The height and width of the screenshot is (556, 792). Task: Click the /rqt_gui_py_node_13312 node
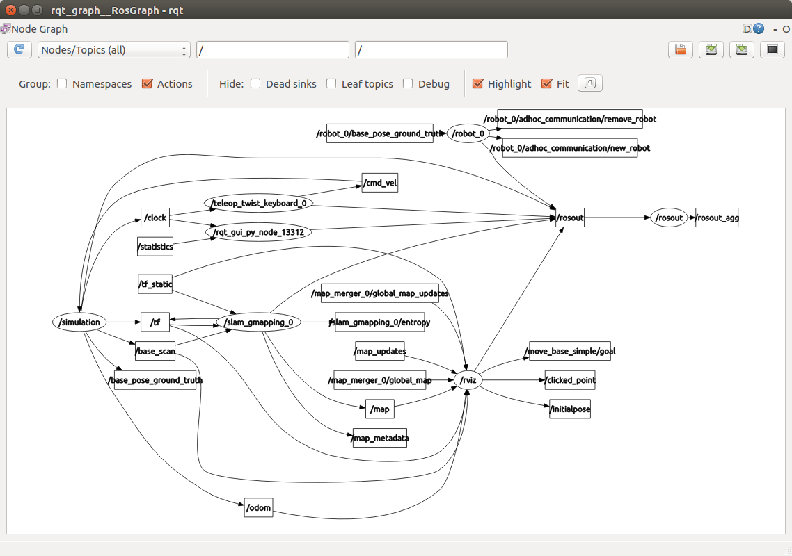259,232
